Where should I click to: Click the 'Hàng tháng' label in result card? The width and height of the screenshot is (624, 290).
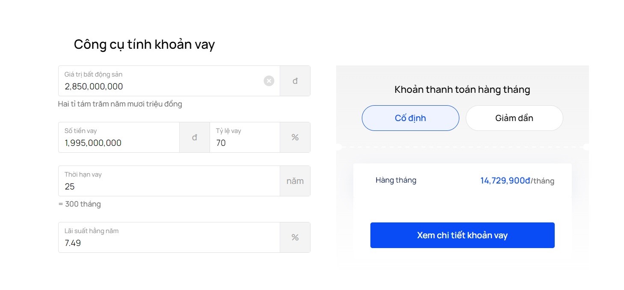pyautogui.click(x=396, y=180)
